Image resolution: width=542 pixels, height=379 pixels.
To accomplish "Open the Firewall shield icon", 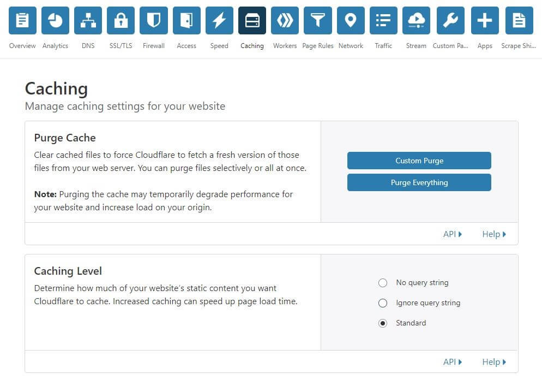I will (154, 21).
